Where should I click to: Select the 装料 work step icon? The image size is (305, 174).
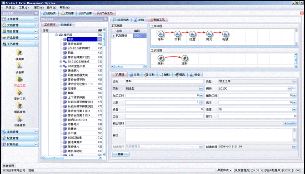point(160,58)
